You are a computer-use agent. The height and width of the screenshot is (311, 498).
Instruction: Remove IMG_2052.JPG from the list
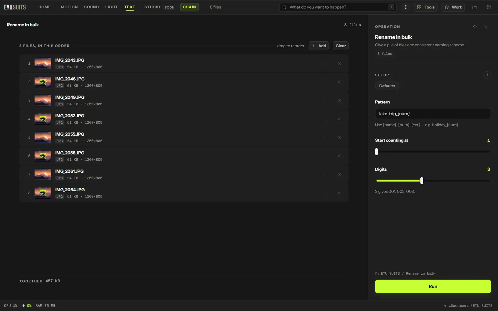coord(339,119)
